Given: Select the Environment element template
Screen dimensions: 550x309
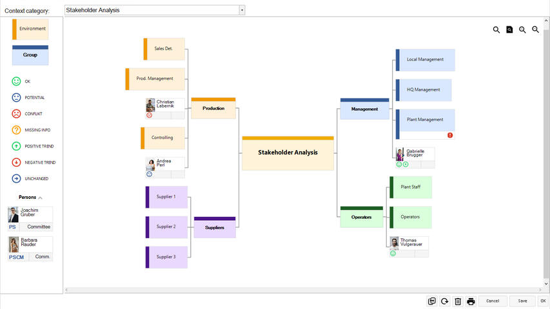Looking at the screenshot, I should [x=30, y=29].
